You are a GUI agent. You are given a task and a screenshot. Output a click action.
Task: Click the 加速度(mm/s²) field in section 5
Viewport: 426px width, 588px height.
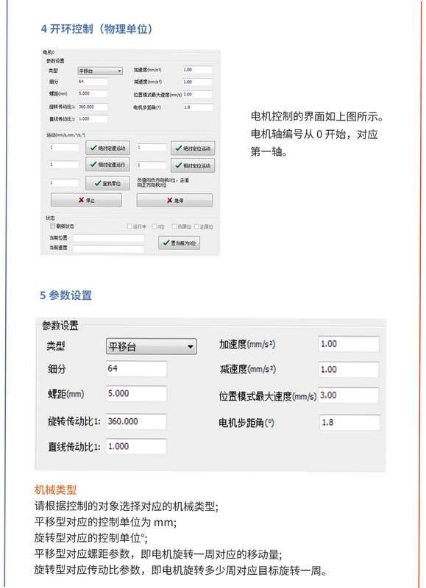[x=349, y=344]
